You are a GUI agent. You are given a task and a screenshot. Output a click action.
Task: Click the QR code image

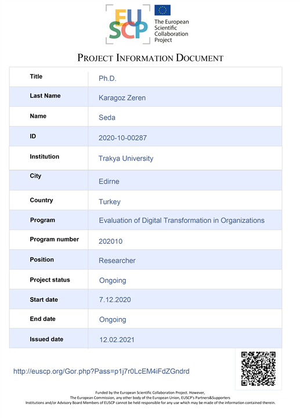[258, 369]
